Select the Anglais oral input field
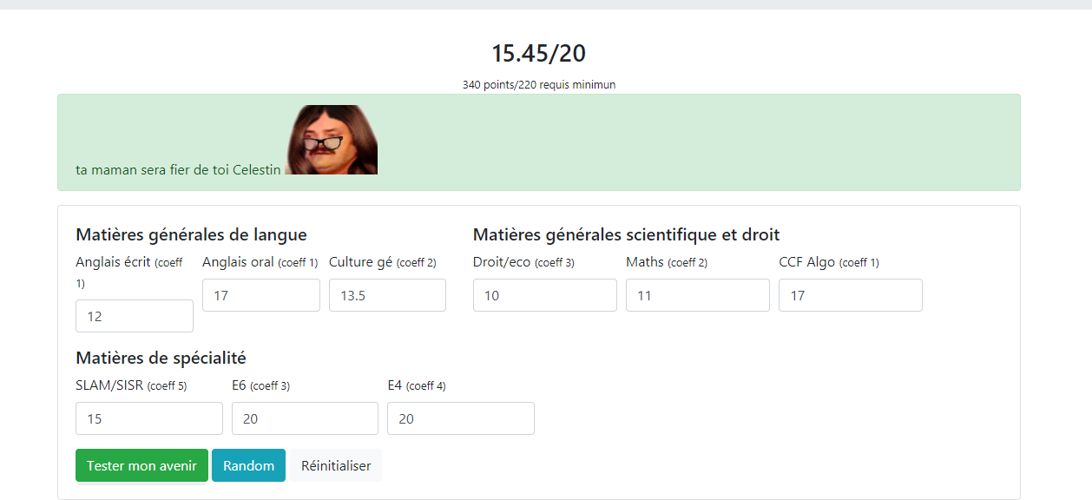This screenshot has width=1092, height=500. 260,295
